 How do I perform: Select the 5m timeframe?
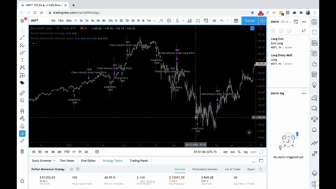(53, 21)
